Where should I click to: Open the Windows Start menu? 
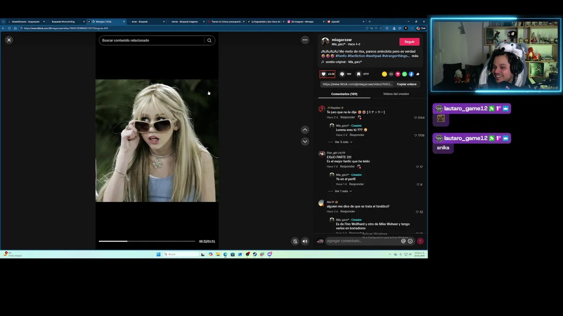pyautogui.click(x=158, y=254)
